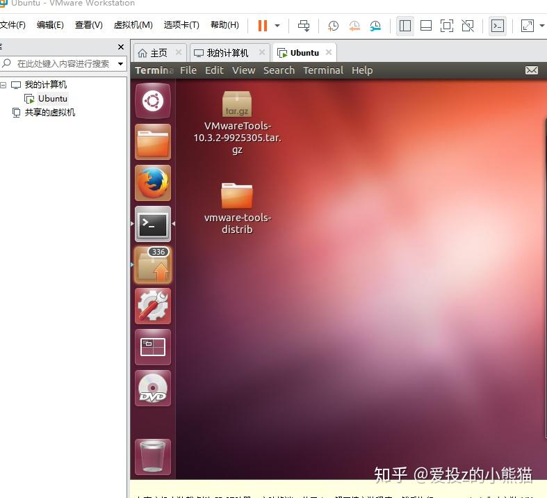Click the Terminal launcher icon
547x498 pixels.
pyautogui.click(x=153, y=224)
